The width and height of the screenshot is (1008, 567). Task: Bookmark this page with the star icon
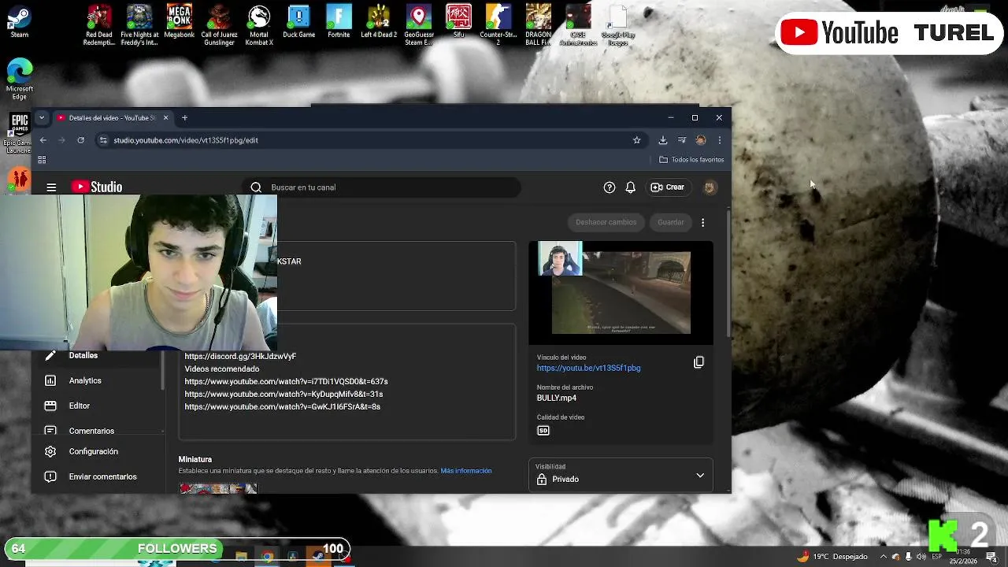(x=636, y=140)
